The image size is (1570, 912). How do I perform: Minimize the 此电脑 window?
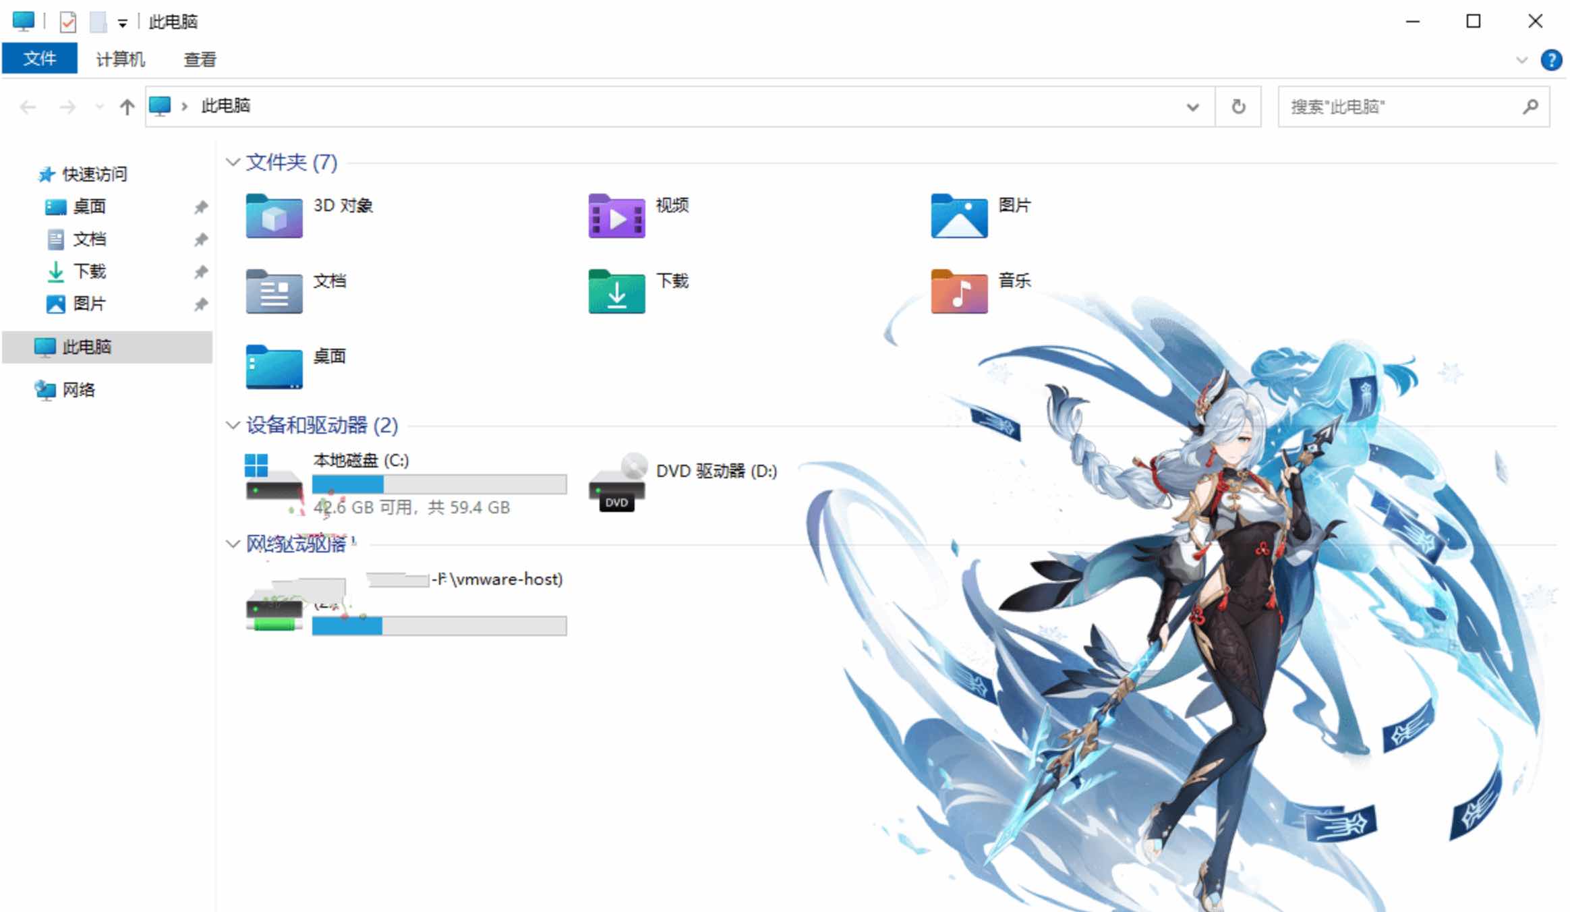click(1413, 22)
